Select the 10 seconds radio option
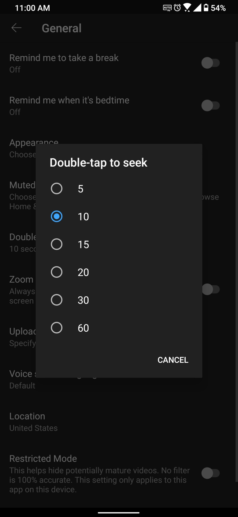 57,217
